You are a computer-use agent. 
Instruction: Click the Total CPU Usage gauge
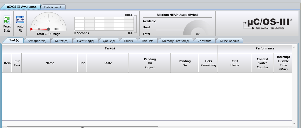[48, 22]
